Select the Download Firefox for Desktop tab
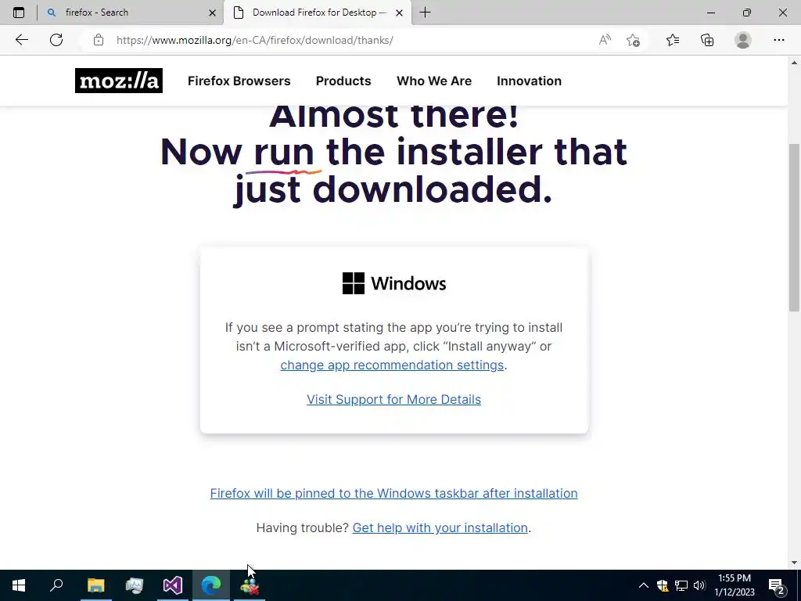Viewport: 801px width, 601px height. tap(318, 13)
